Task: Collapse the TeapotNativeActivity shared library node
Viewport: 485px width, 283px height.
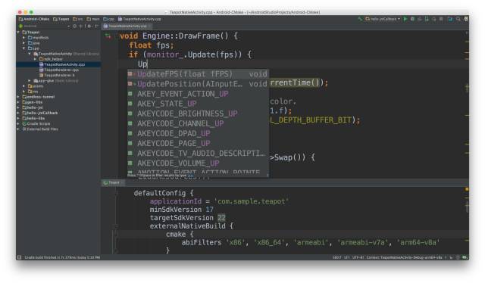Action: (x=30, y=54)
